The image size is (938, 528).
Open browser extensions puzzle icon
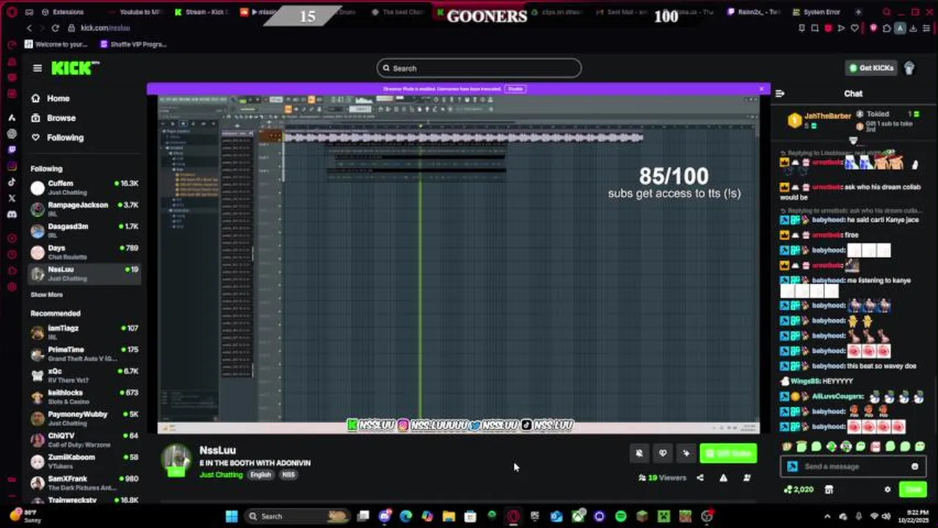pos(887,28)
